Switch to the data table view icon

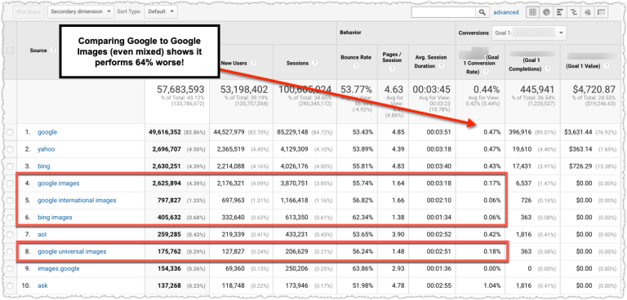532,12
